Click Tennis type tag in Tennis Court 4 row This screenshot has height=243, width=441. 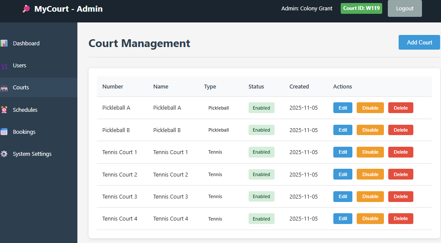click(x=215, y=219)
